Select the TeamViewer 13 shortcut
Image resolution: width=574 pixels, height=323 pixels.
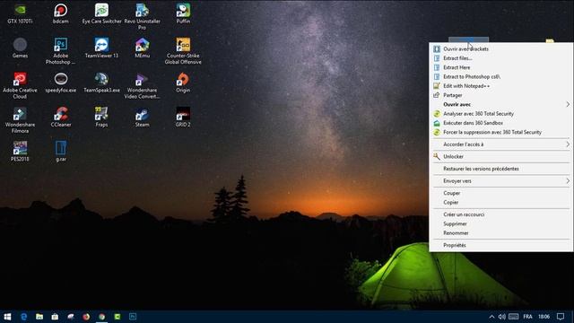(101, 48)
